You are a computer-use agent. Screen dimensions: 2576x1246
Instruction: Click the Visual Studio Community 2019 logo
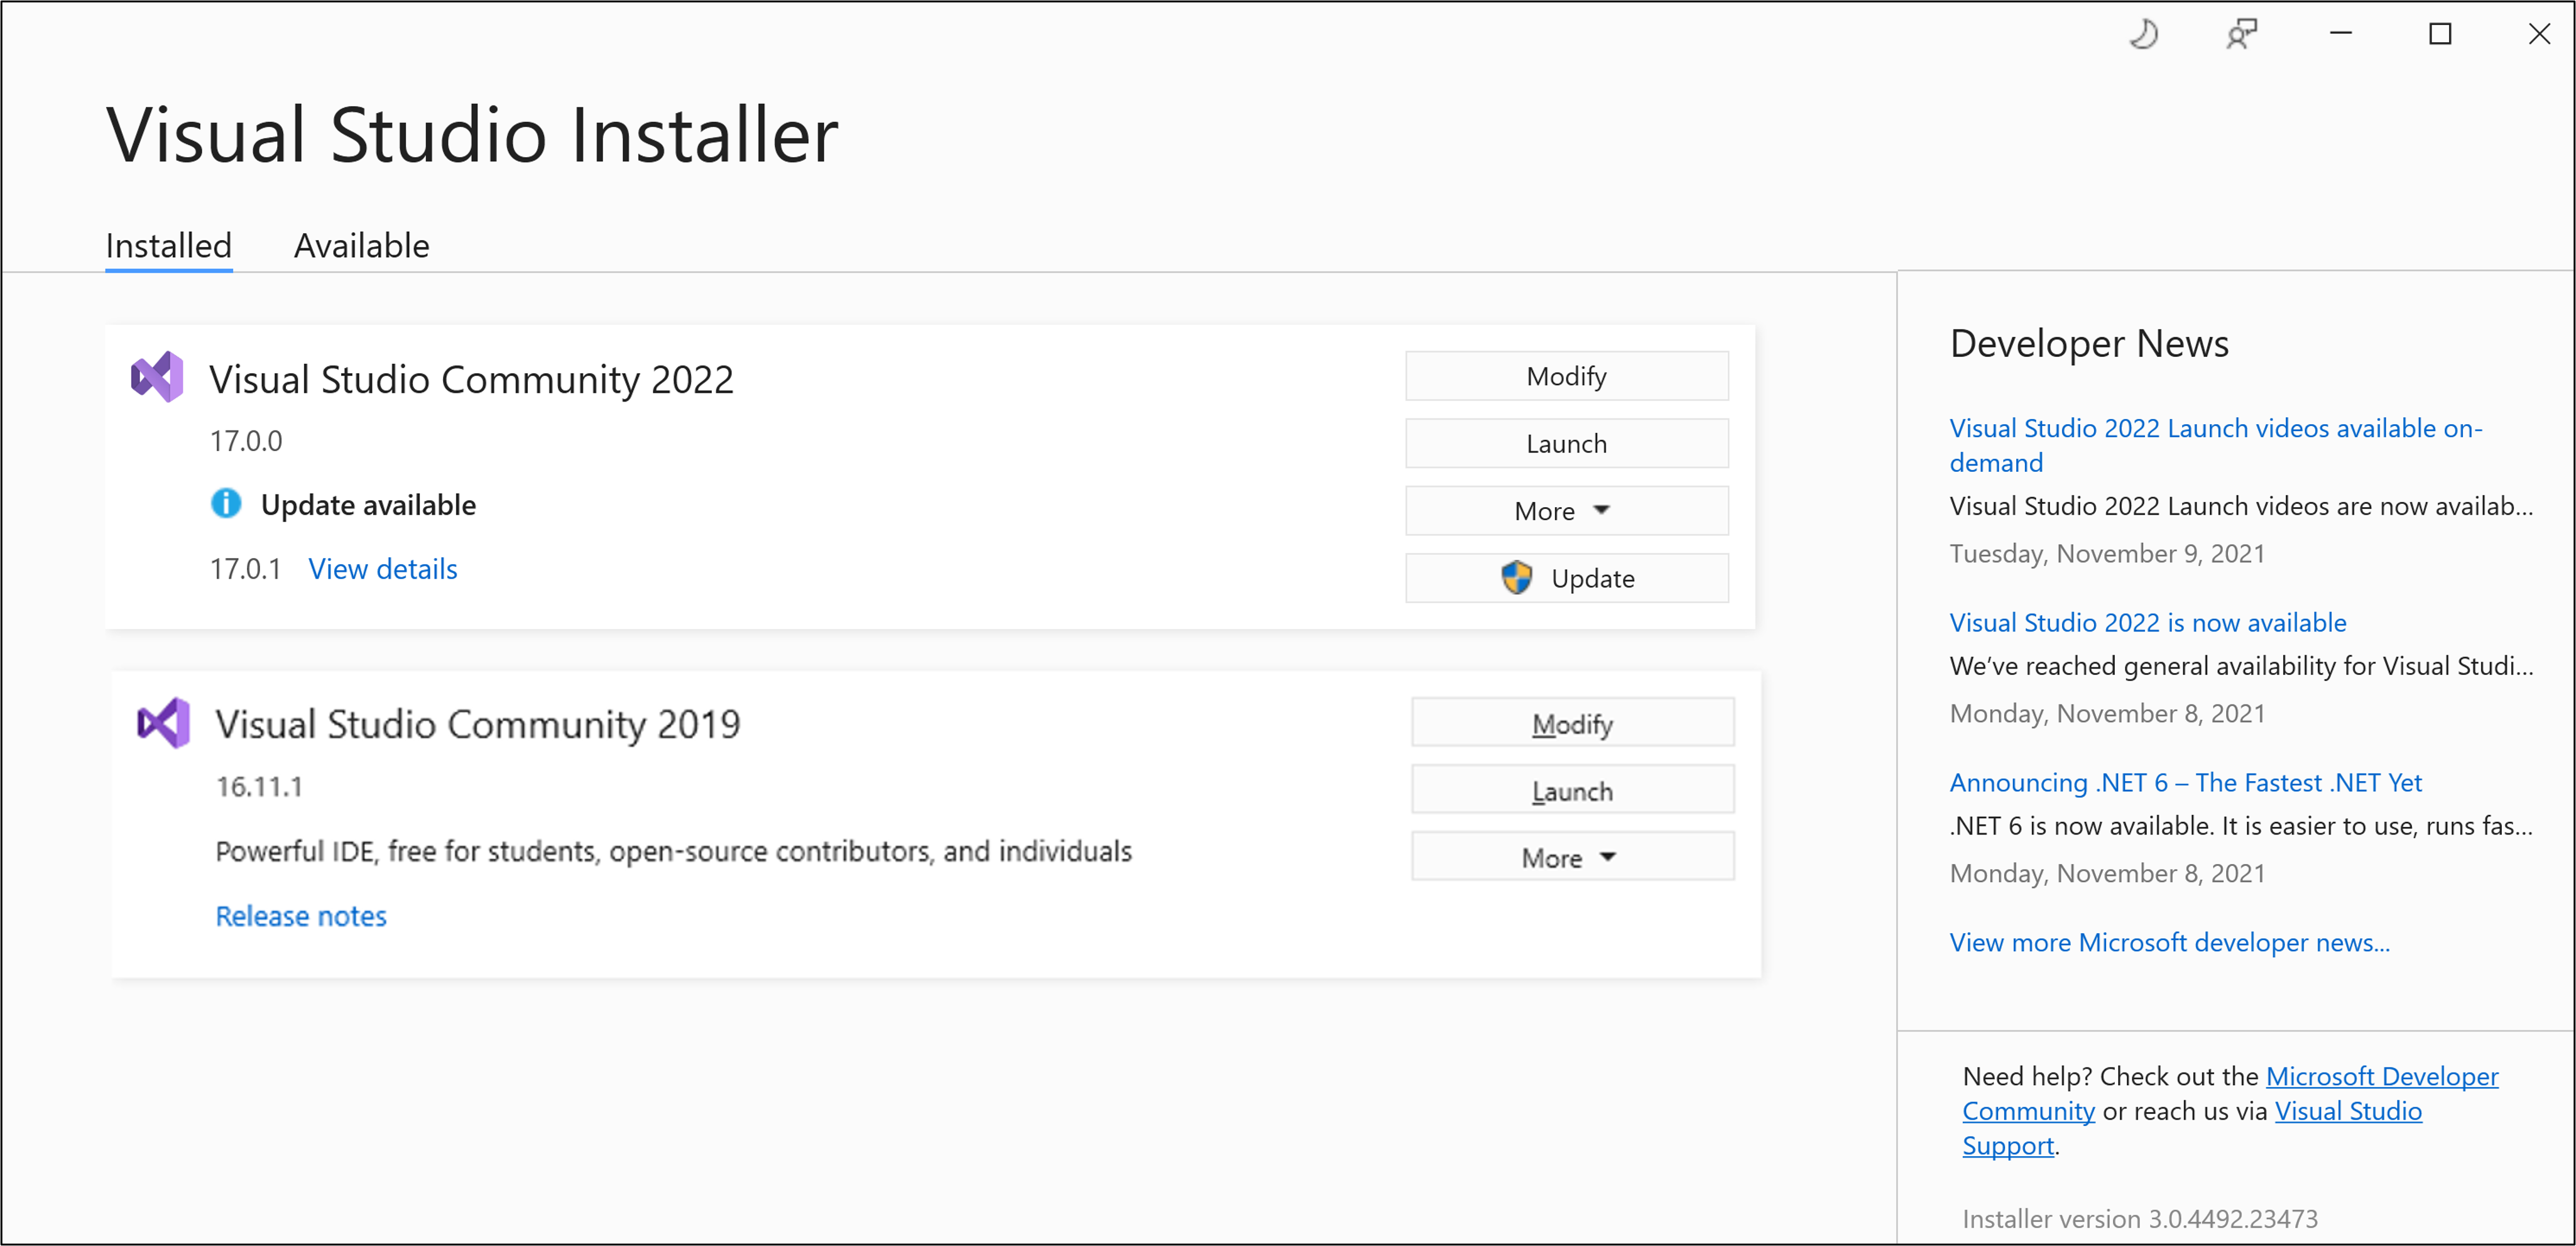(163, 722)
